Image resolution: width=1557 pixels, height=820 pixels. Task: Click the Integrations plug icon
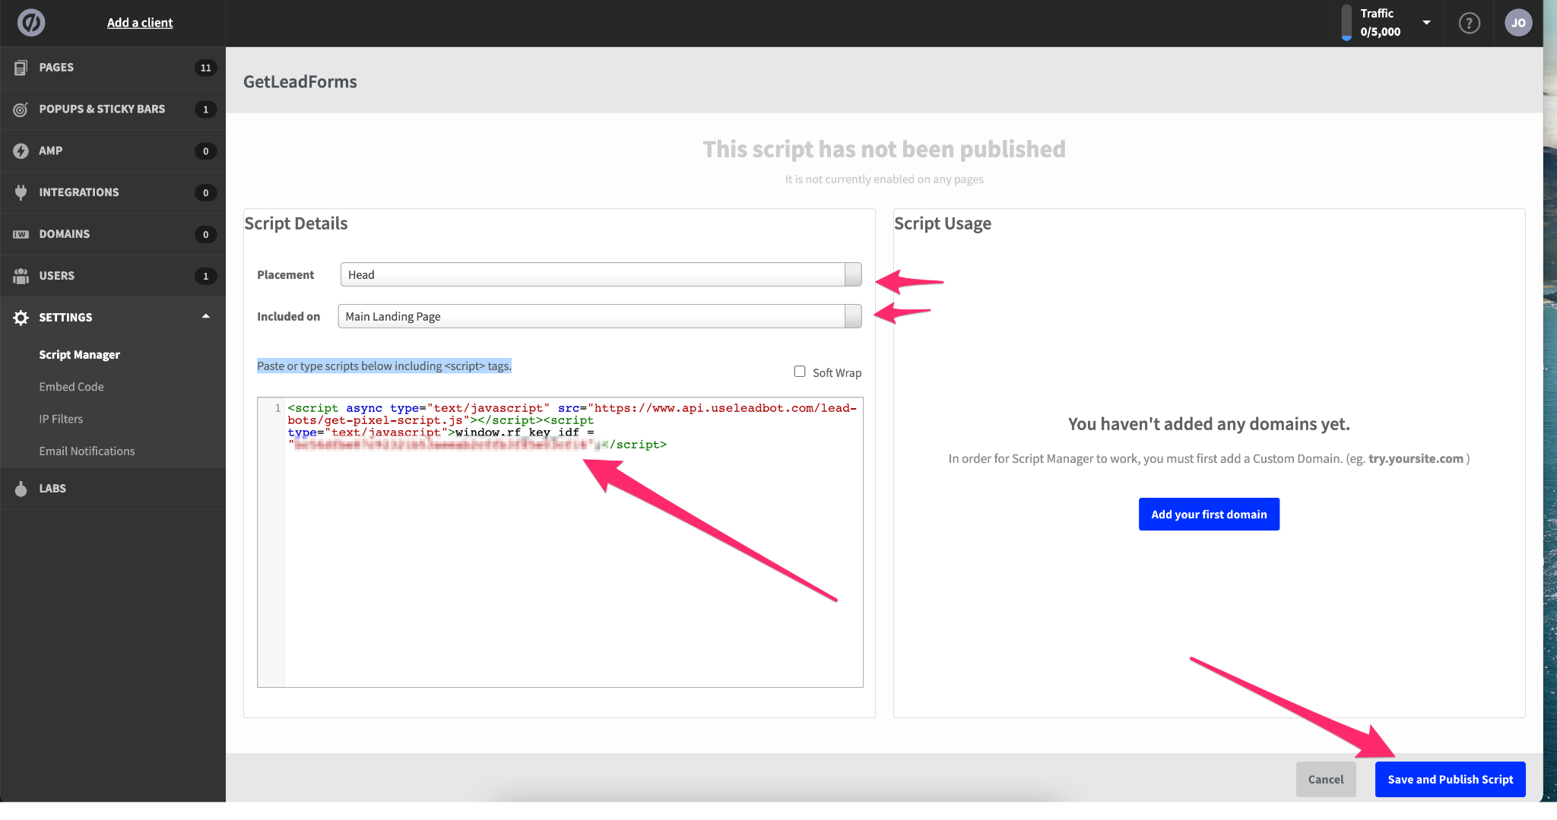21,192
